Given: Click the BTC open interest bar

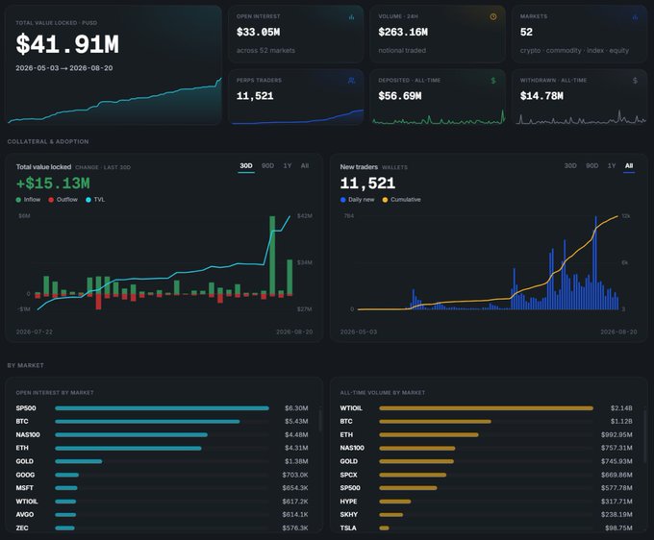Looking at the screenshot, I should coord(147,422).
